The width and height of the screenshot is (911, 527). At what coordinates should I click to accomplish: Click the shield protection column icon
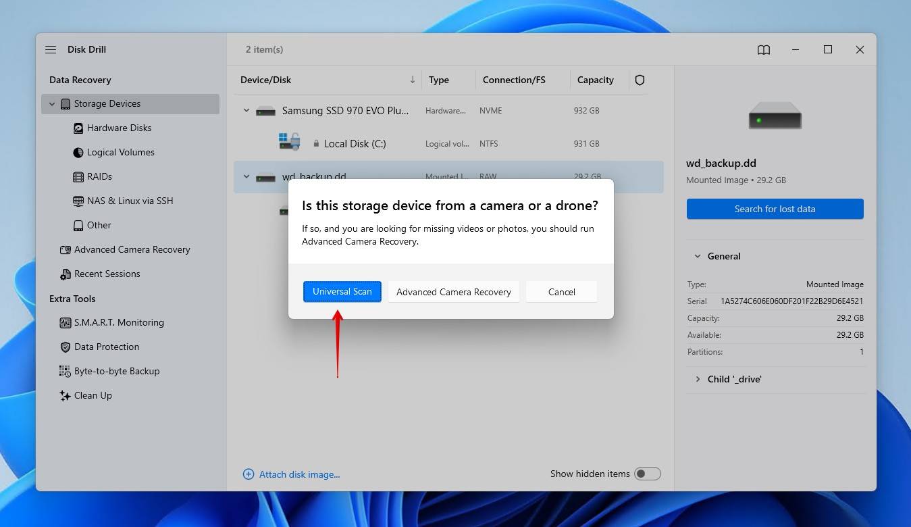[x=640, y=80]
